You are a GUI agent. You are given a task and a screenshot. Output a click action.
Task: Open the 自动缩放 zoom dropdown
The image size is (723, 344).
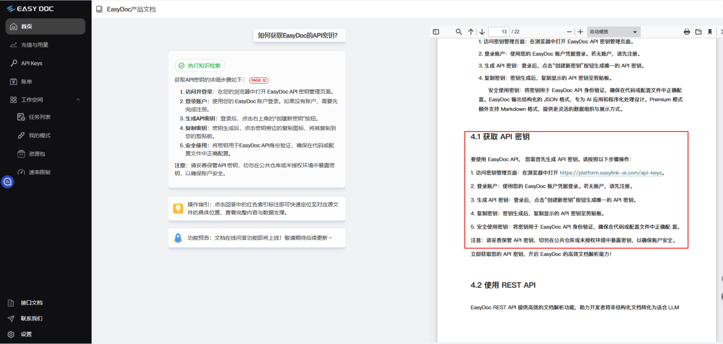click(x=613, y=32)
